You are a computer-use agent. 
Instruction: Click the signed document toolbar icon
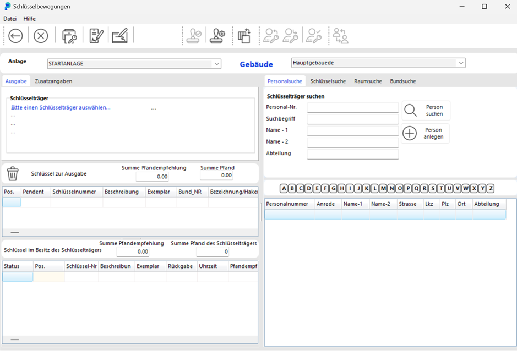tap(96, 36)
